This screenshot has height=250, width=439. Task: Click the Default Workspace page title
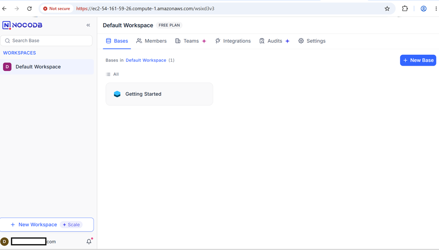point(128,25)
